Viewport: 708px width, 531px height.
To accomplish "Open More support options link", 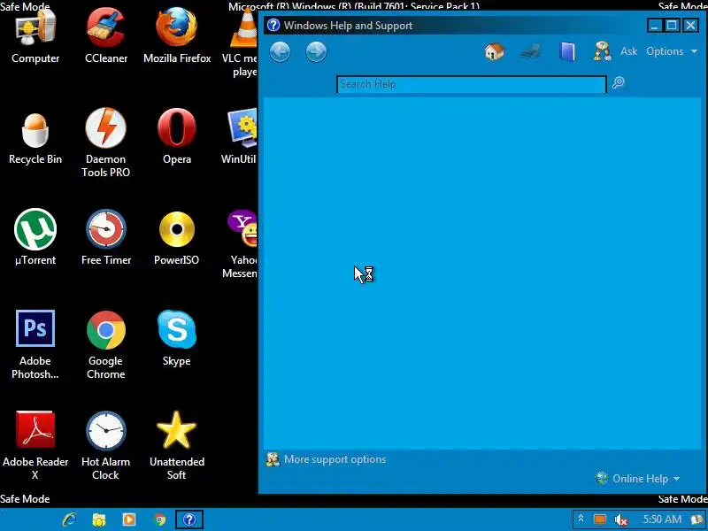I will click(x=335, y=459).
